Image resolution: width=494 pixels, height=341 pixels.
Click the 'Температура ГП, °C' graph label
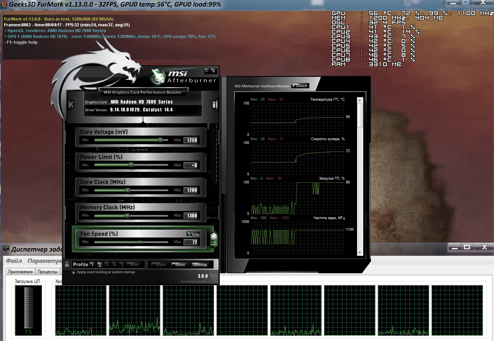point(327,99)
